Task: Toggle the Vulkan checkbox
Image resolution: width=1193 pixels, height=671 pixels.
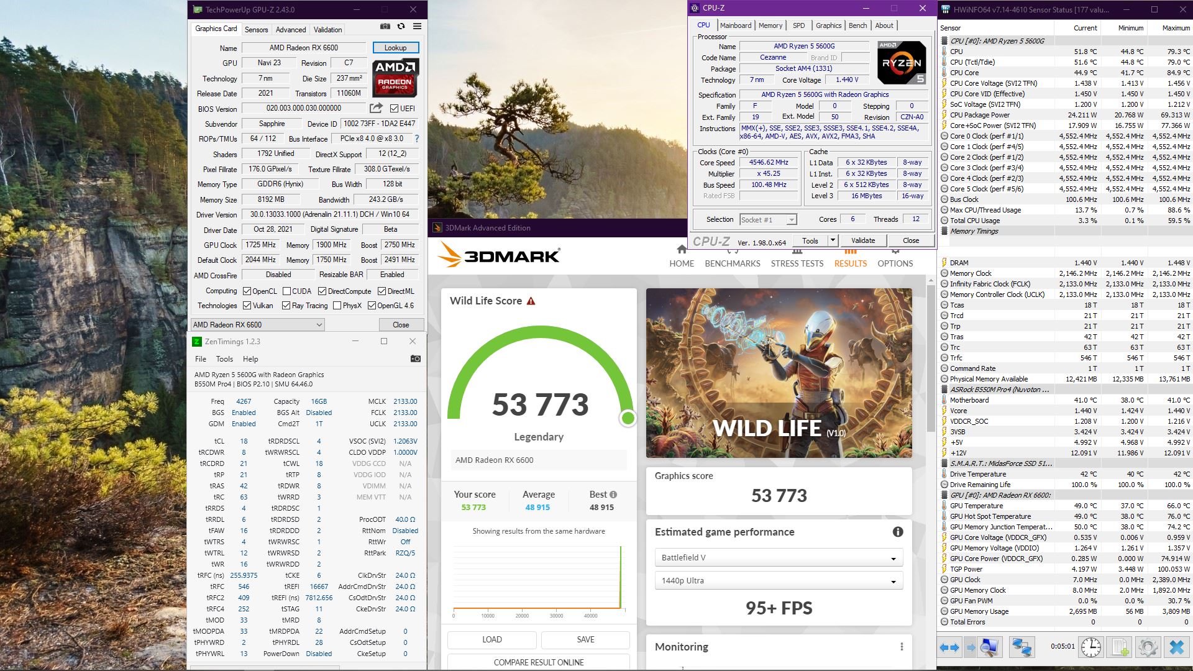Action: pyautogui.click(x=247, y=306)
